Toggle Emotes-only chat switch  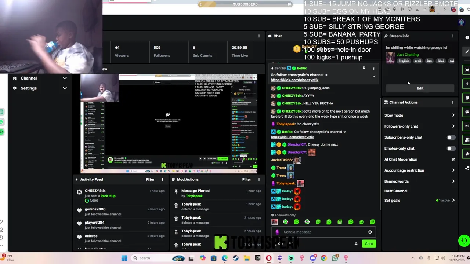pos(451,148)
